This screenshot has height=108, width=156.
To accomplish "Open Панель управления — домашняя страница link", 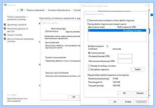I will pyautogui.click(x=17, y=18).
